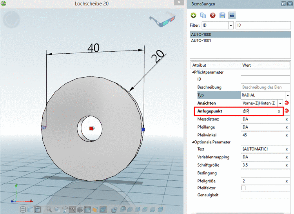This screenshot has height=214, width=294.
Task: Click the red delete dimension icon
Action: pyautogui.click(x=213, y=16)
